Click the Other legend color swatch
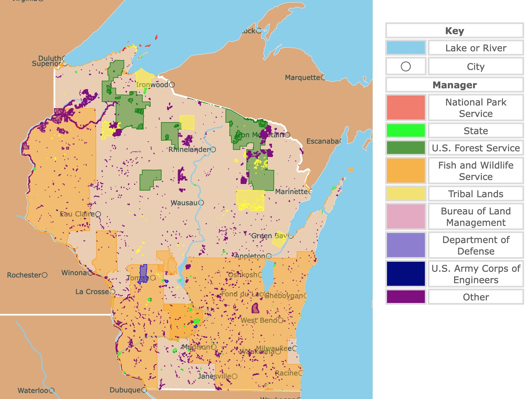Viewport: 529px width, 399px height. 406,297
